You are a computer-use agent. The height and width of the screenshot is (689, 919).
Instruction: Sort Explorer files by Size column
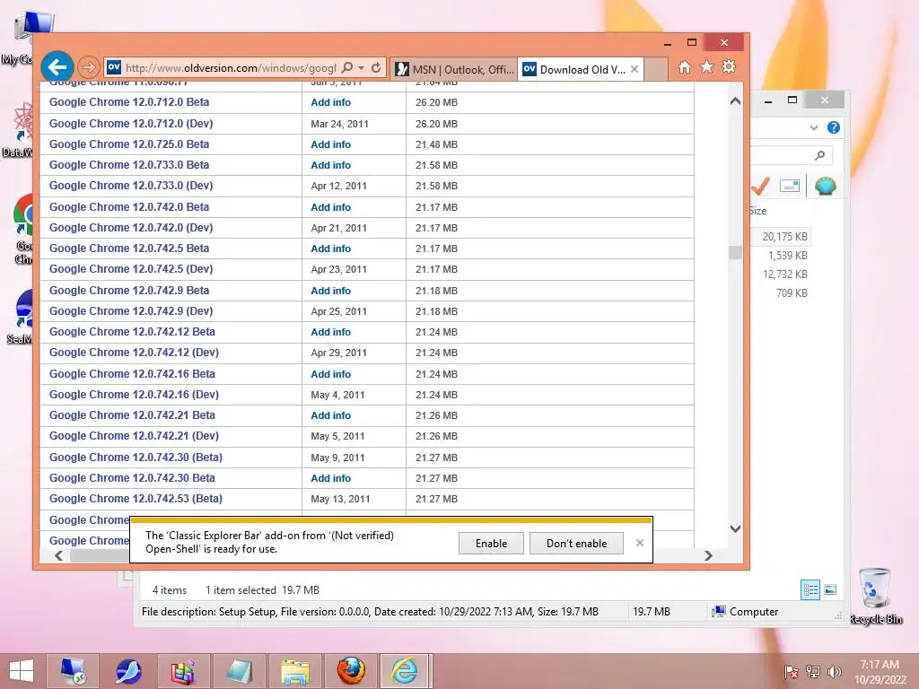757,210
